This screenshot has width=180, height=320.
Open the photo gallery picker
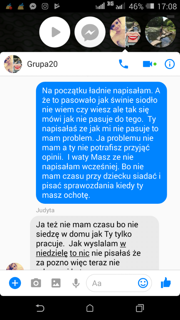pos(56,283)
